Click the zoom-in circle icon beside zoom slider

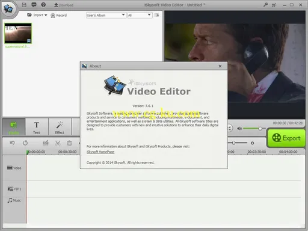252,143
